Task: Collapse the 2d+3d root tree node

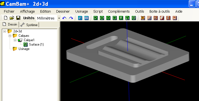Action: (5, 31)
